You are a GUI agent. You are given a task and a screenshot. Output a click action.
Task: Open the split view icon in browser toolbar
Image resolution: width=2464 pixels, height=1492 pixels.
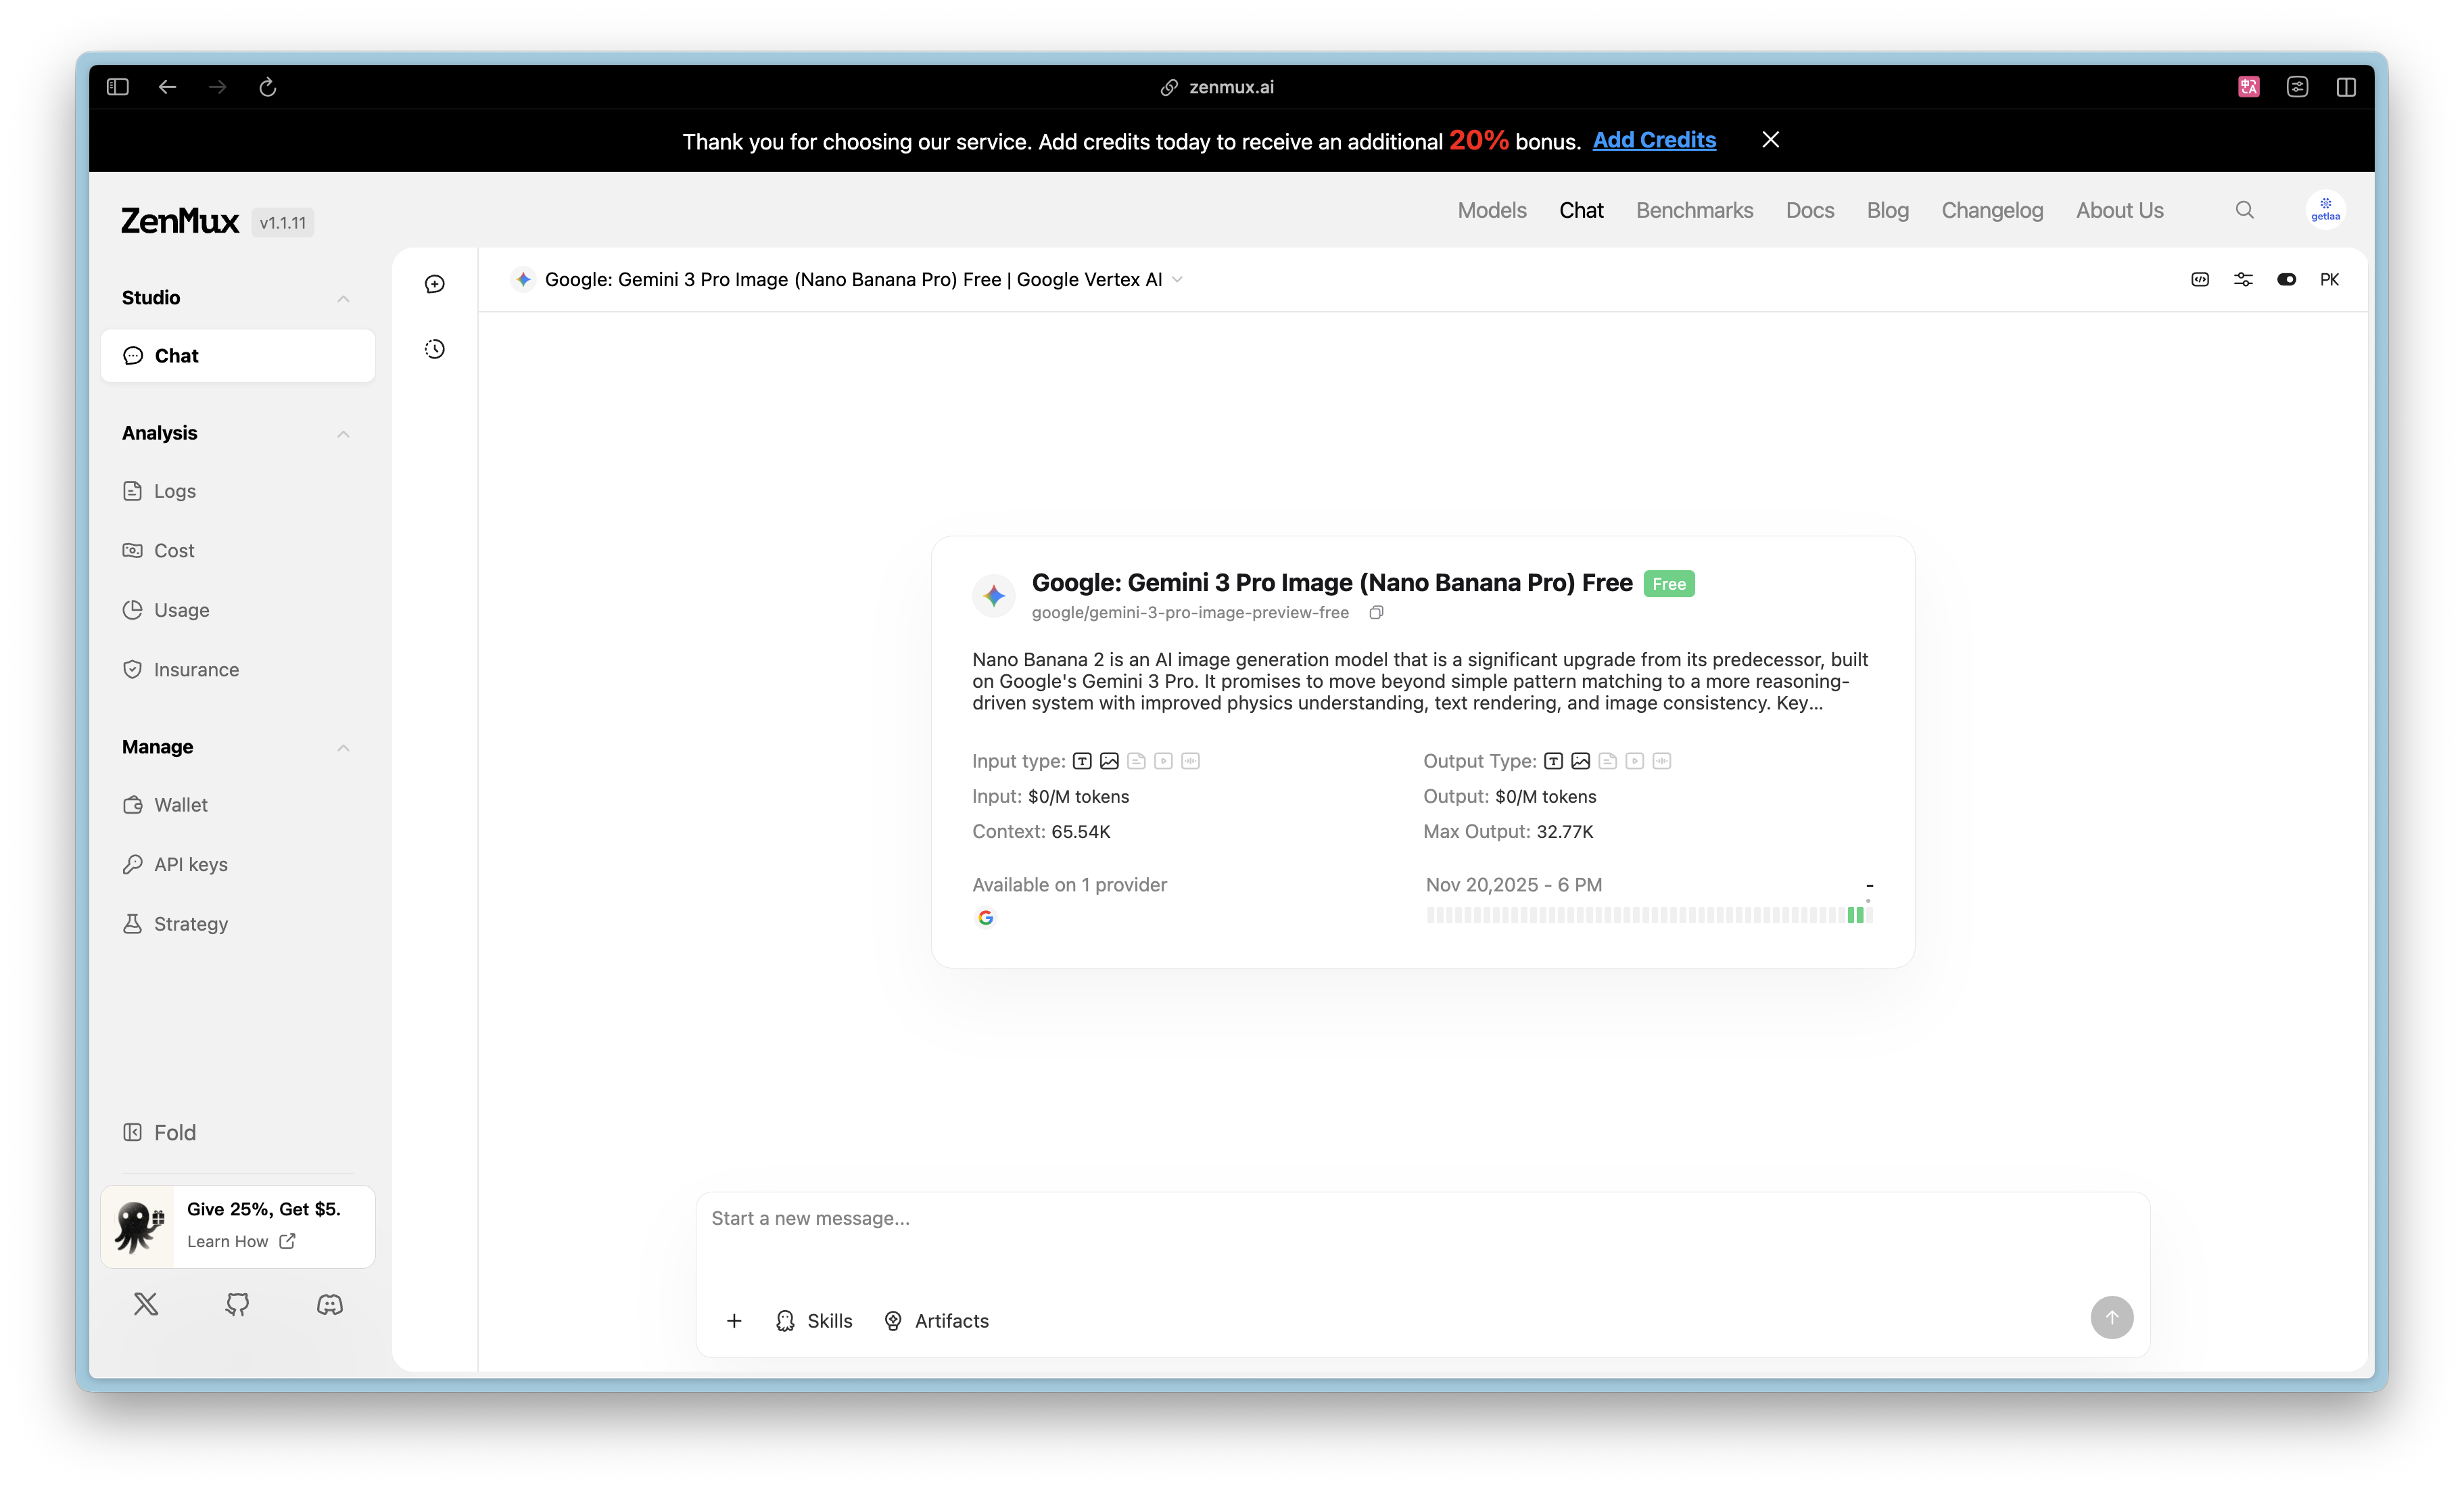pyautogui.click(x=2346, y=87)
